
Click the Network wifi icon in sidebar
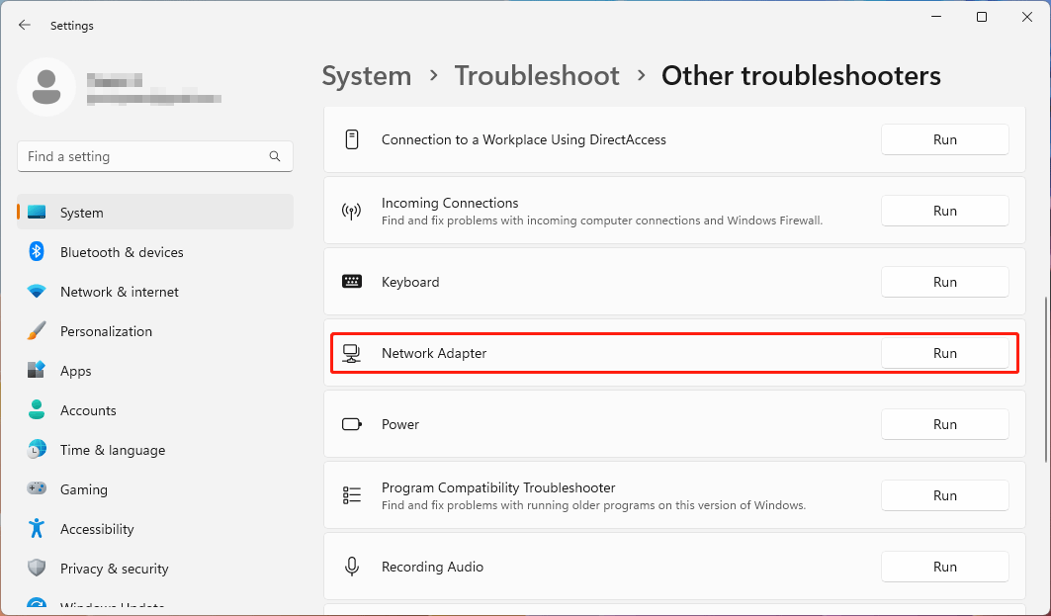(x=37, y=292)
